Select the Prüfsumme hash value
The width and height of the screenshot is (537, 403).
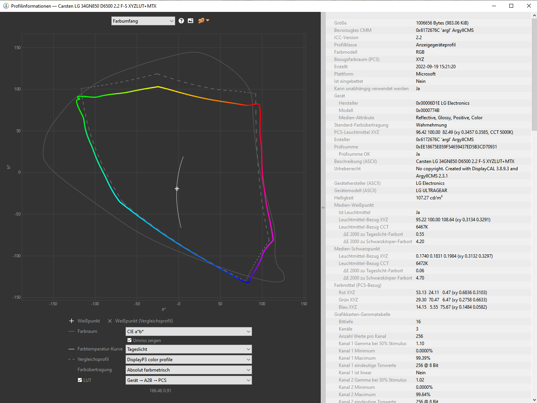(456, 147)
